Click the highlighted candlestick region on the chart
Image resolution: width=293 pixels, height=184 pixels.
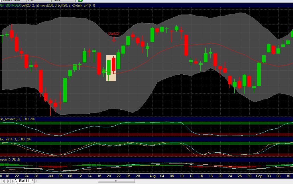pos(111,68)
